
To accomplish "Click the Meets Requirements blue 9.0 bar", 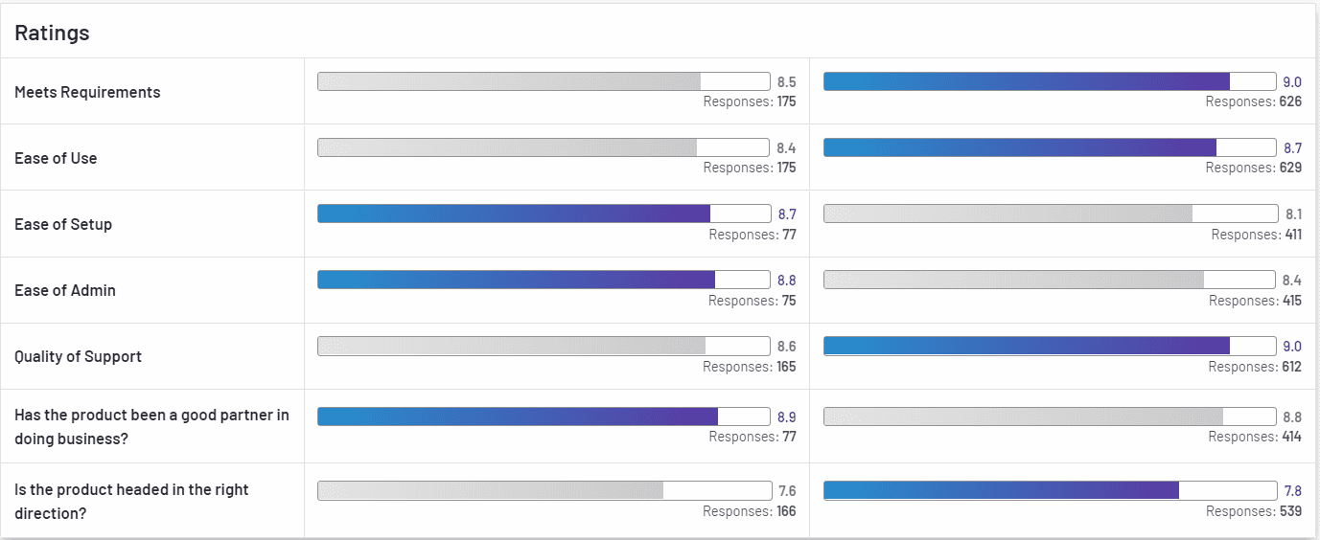I will [x=1050, y=81].
